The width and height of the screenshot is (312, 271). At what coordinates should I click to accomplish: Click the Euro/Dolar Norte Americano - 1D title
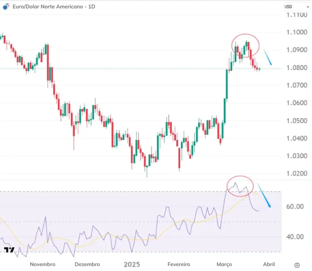click(x=54, y=7)
